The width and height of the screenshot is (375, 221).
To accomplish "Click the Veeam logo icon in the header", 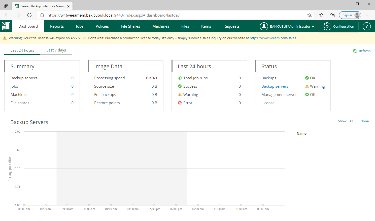I will tap(6, 26).
